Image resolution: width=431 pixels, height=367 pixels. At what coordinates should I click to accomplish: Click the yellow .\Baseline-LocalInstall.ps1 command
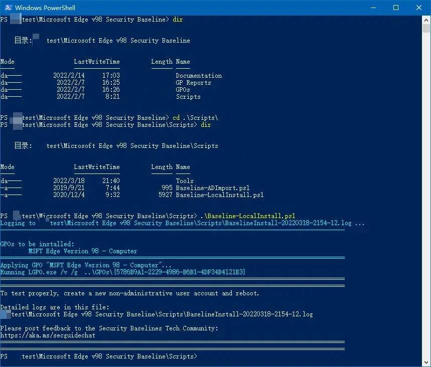coord(248,216)
